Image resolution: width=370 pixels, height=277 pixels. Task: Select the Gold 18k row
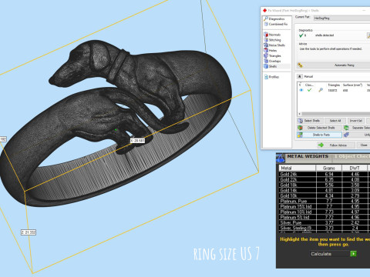click(324, 185)
